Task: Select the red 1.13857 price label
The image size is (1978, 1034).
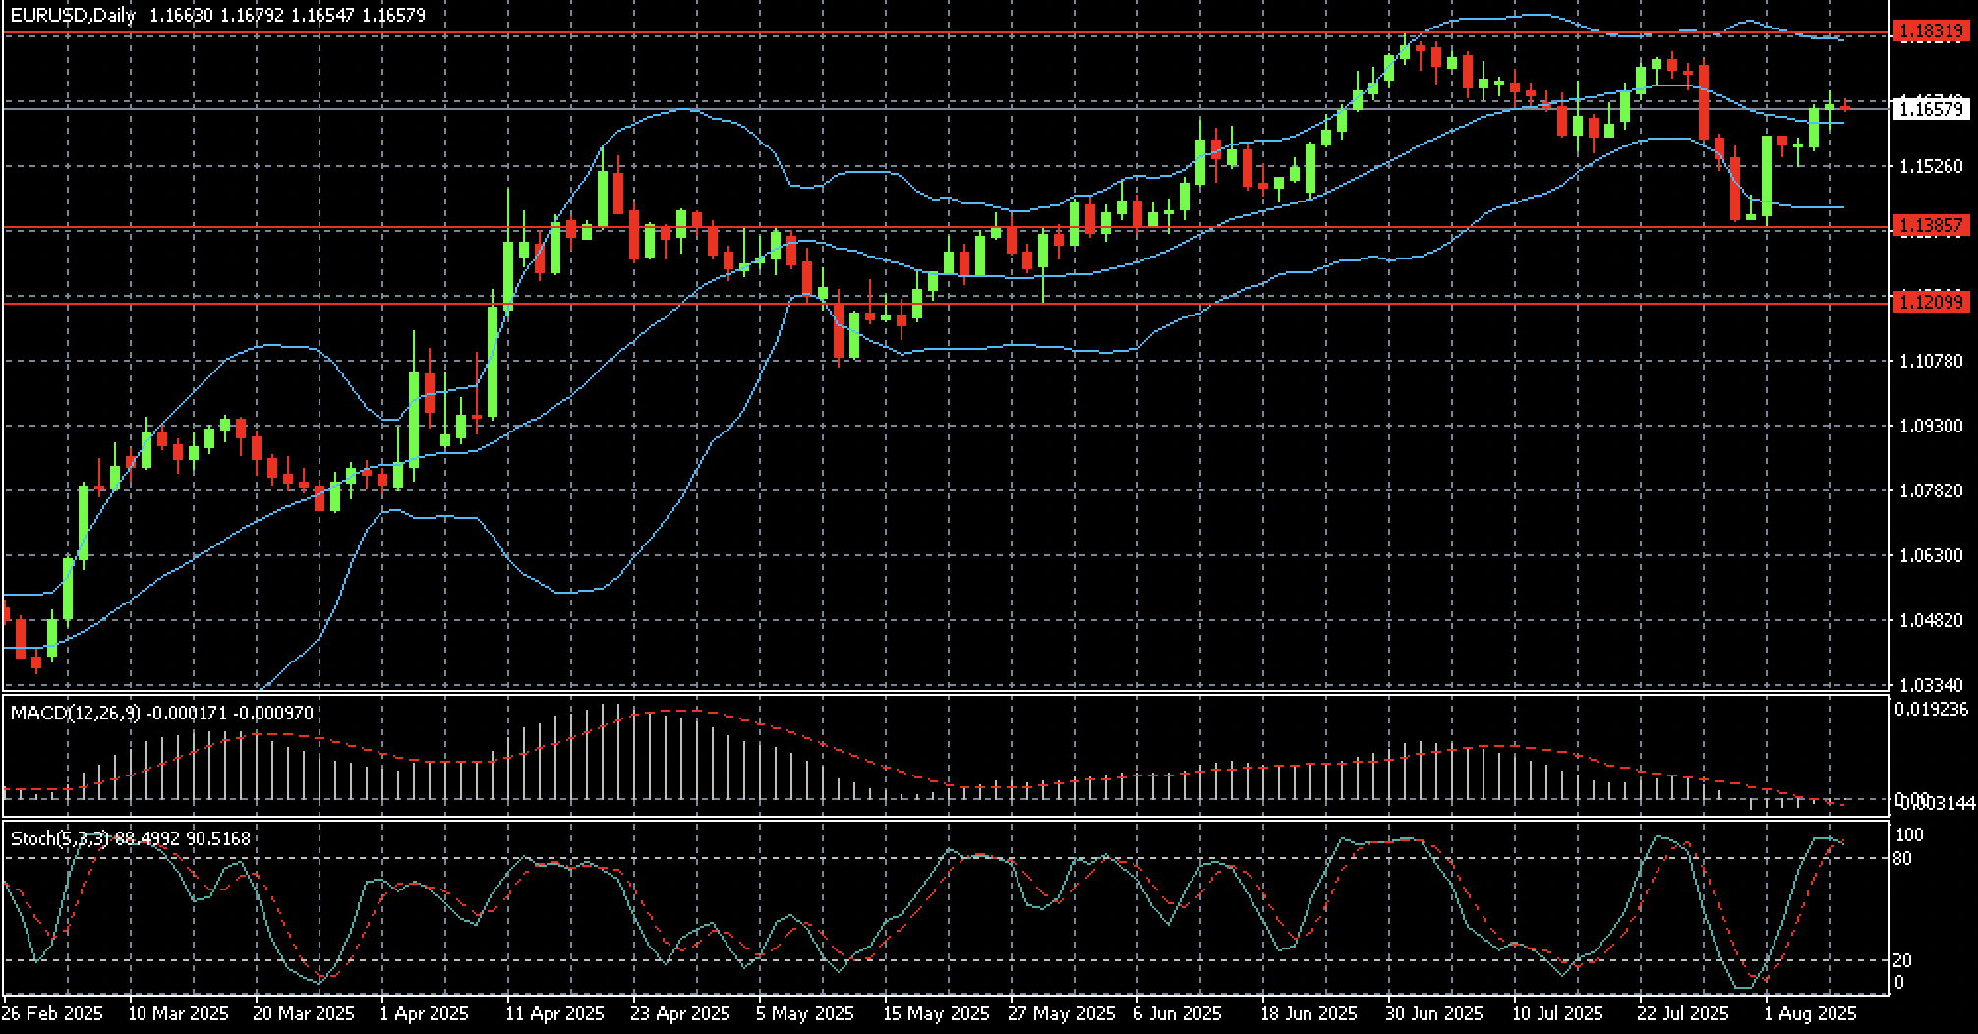Action: [1932, 227]
